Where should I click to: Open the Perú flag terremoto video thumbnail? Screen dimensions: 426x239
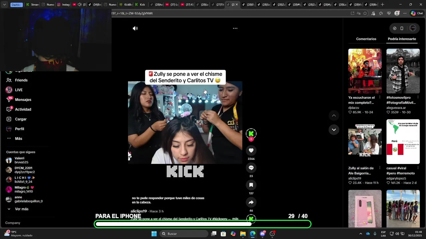(x=403, y=141)
